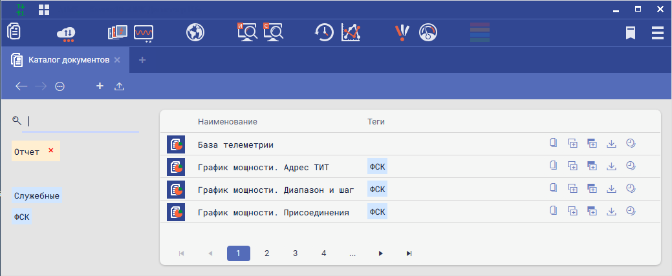This screenshot has height=276, width=672.
Task: Open the history clock toolbar icon
Action: click(324, 32)
